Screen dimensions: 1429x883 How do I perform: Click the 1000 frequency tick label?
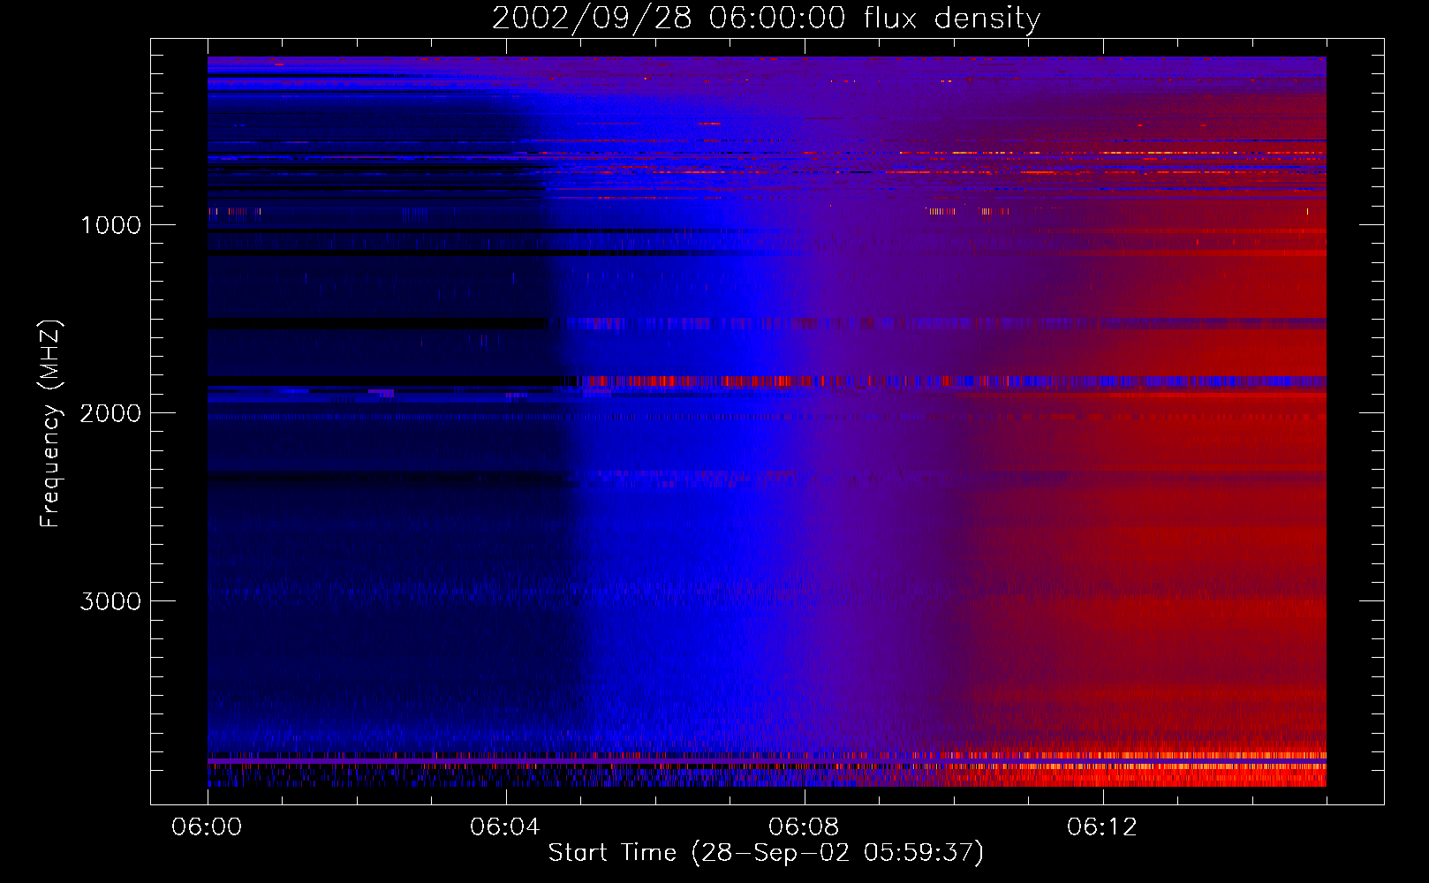pos(111,225)
